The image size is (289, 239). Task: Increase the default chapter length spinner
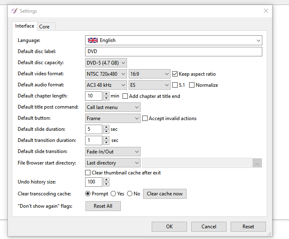(x=106, y=94)
